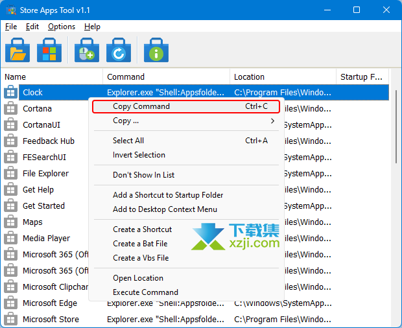
Task: Maximize the Store Apps Tool window
Action: 357,10
